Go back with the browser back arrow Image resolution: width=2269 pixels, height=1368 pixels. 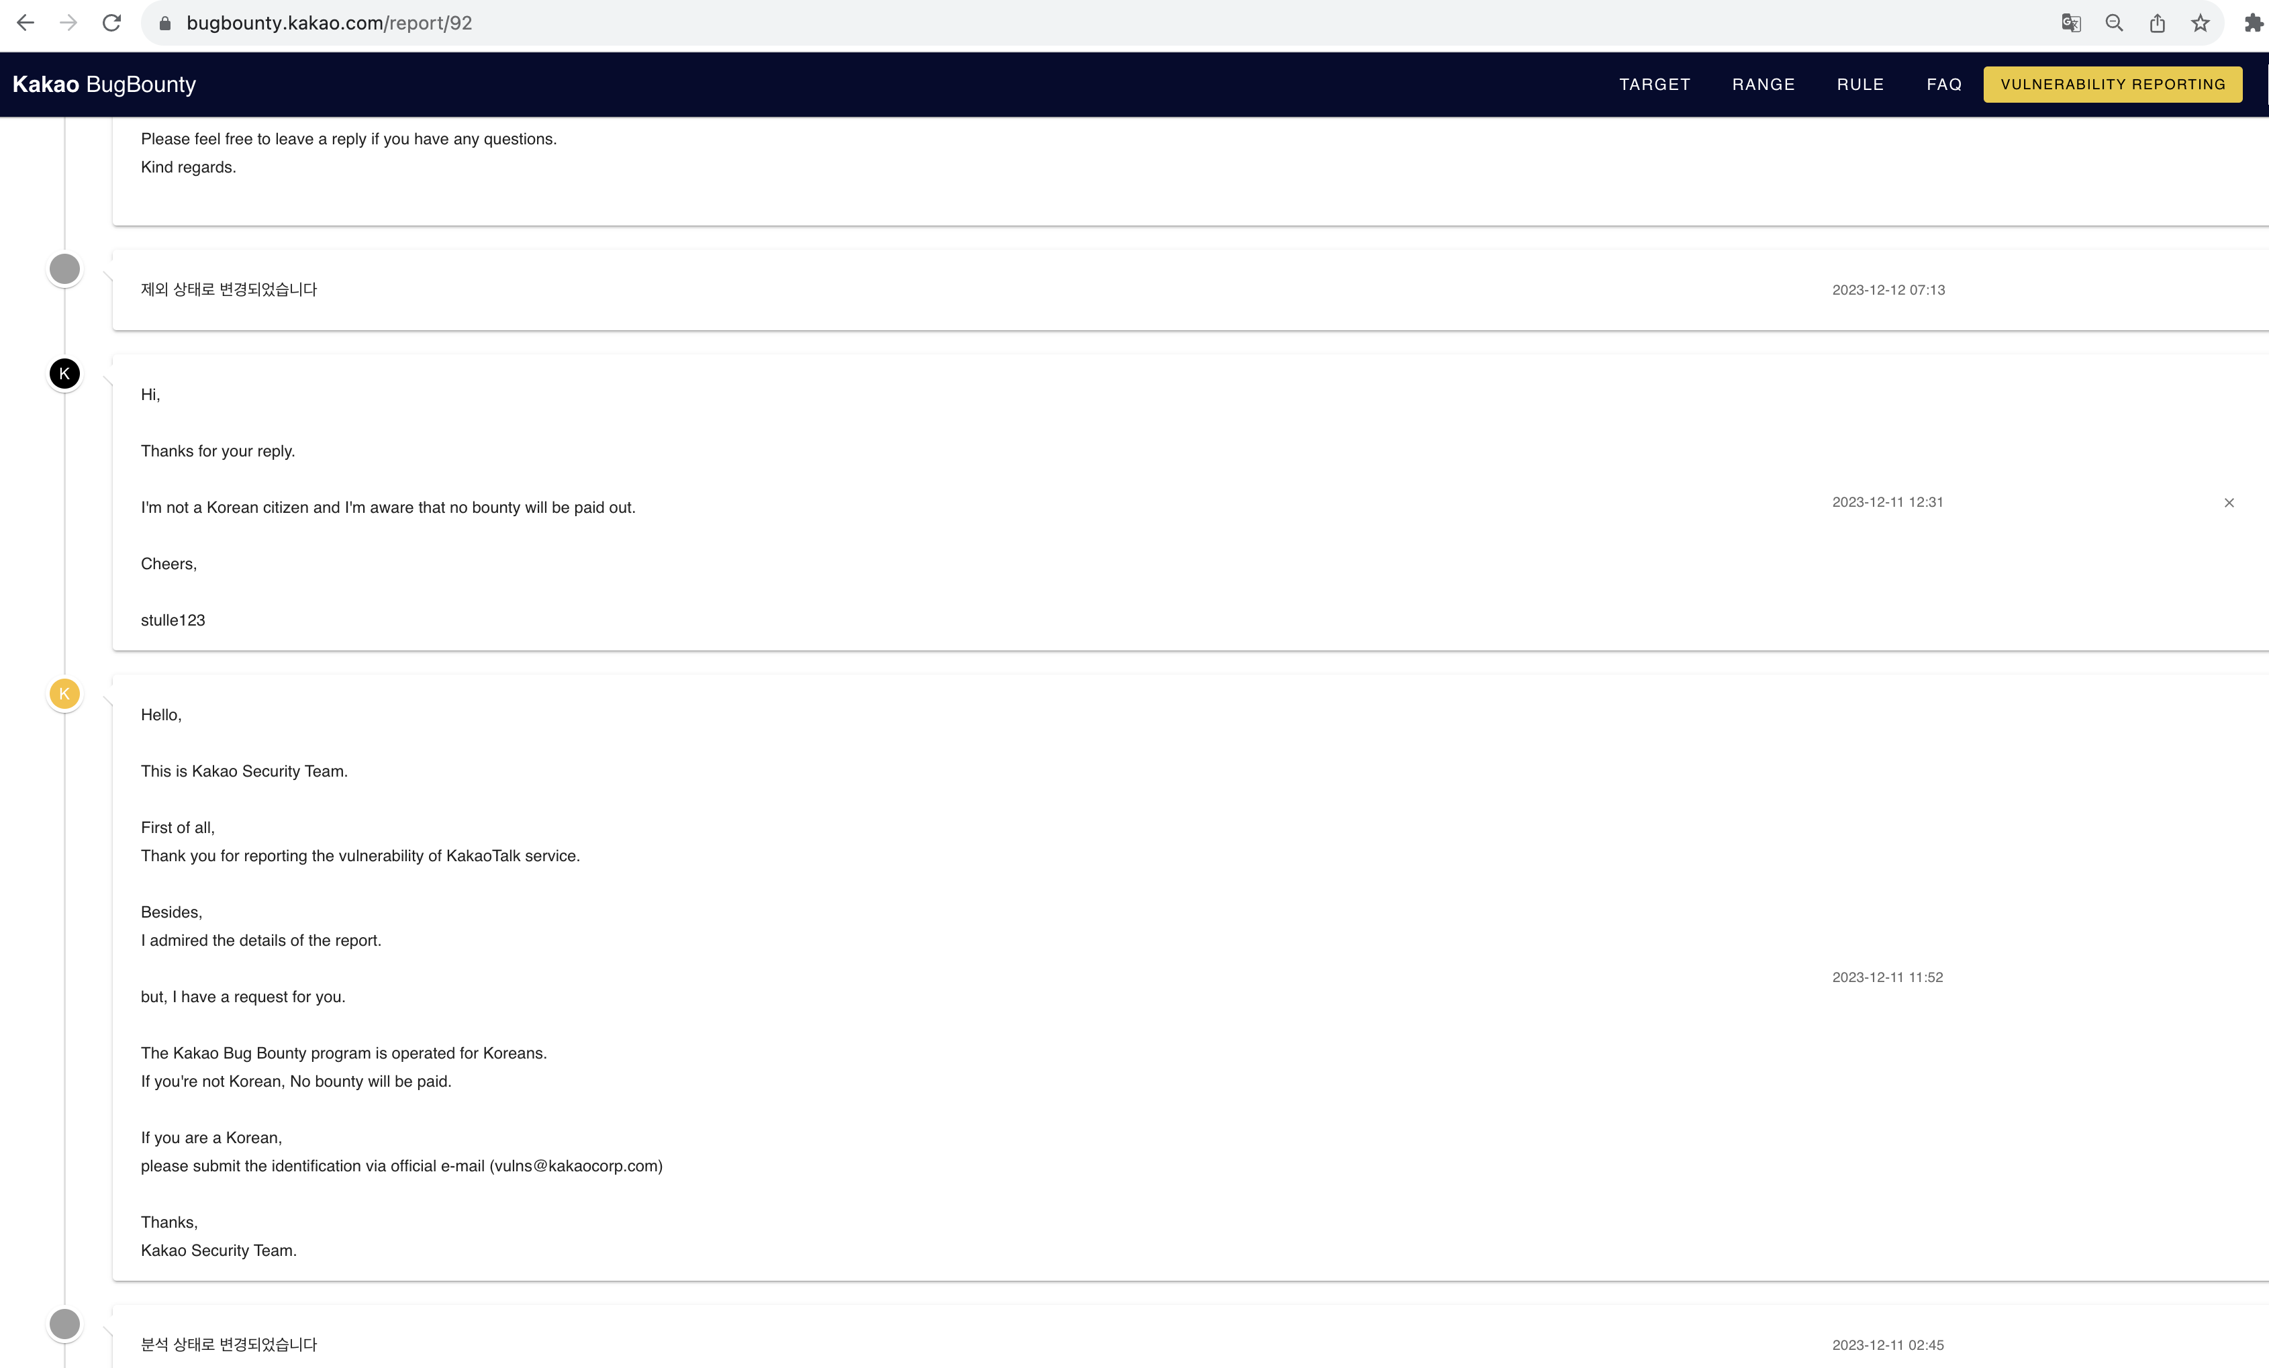tap(26, 23)
